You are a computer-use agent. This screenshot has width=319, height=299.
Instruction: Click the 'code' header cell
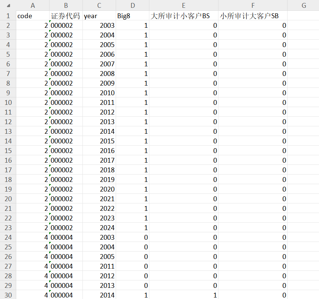pos(33,16)
